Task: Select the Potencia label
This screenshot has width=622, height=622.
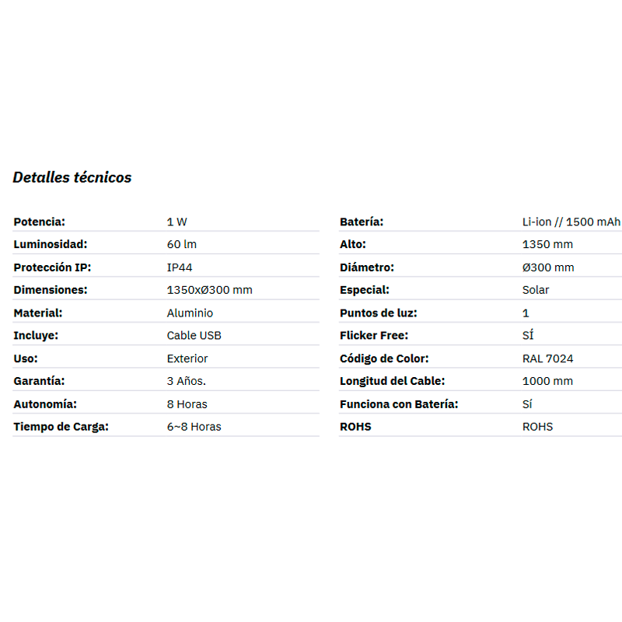Action: (x=40, y=222)
